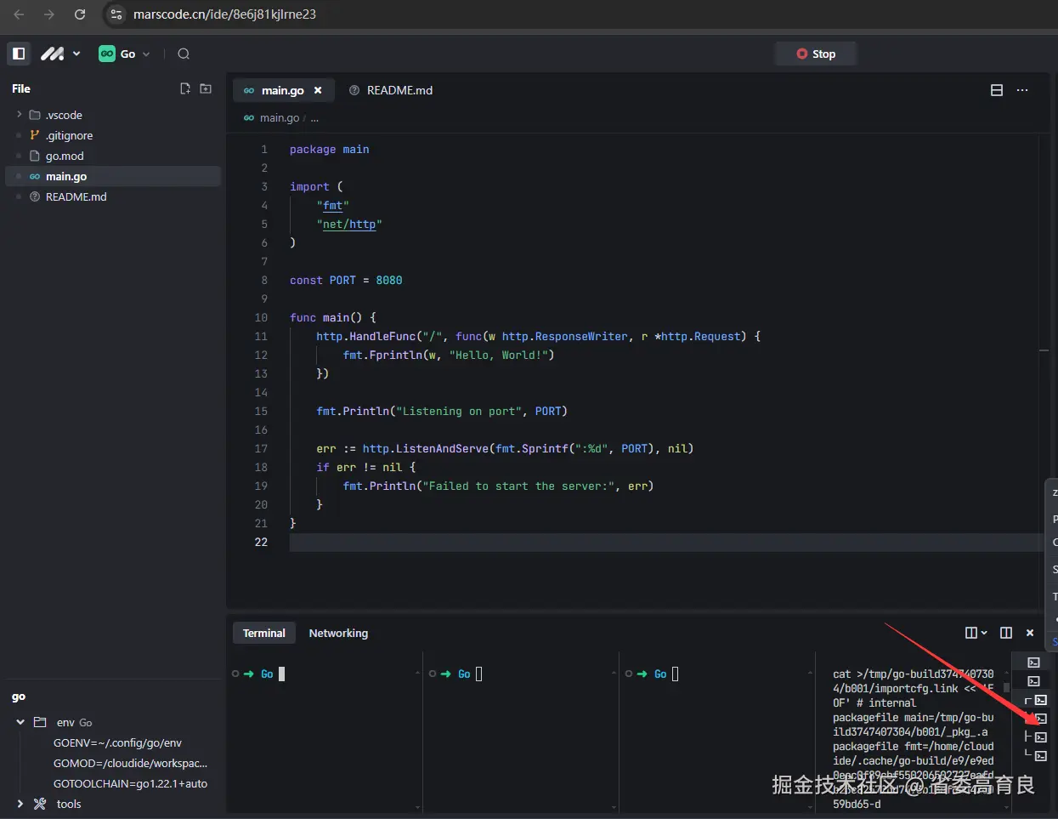
Task: Select the first terminal in the list
Action: pyautogui.click(x=1033, y=663)
